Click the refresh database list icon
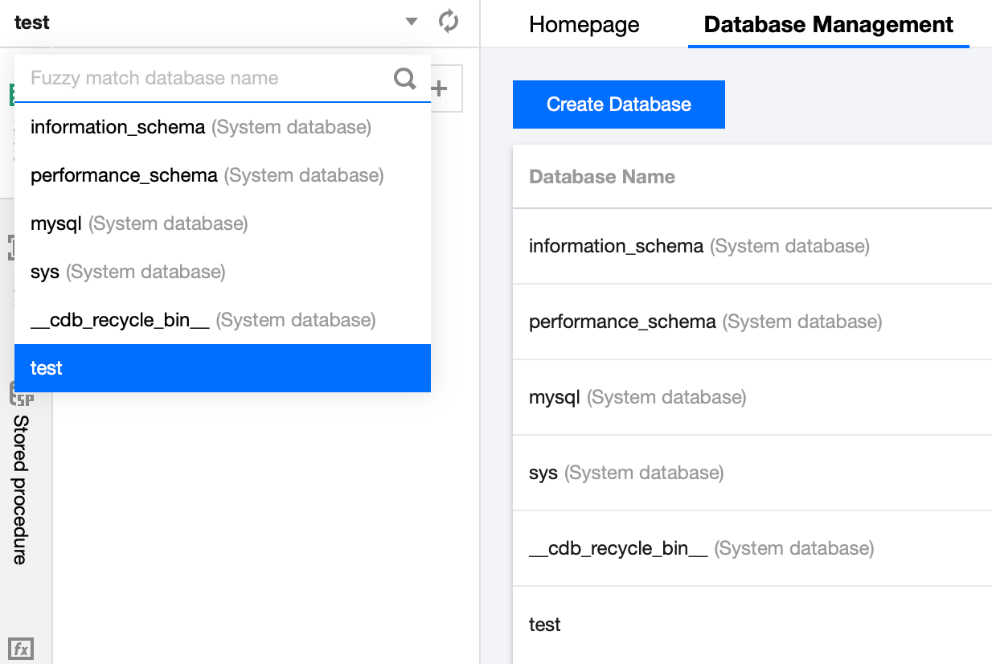Screen dimensions: 992x664 coord(449,22)
